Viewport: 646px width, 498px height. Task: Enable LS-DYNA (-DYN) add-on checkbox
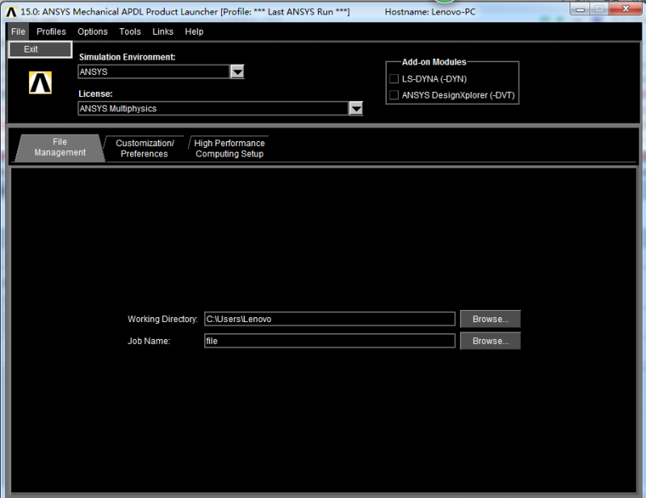[x=394, y=78]
